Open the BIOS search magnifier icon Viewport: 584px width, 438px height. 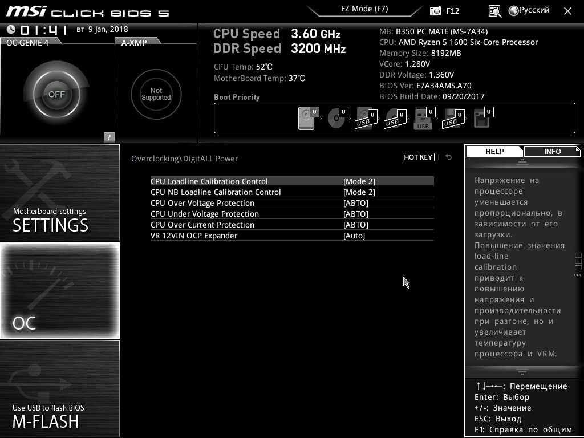[x=494, y=11]
